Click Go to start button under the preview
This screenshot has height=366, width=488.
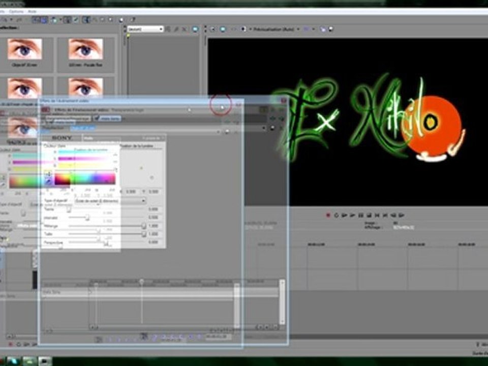(377, 215)
